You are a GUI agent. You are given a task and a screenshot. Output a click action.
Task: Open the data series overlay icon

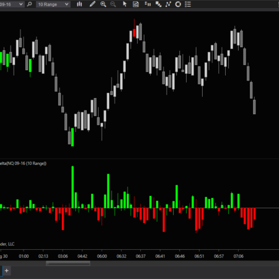pos(158,4)
